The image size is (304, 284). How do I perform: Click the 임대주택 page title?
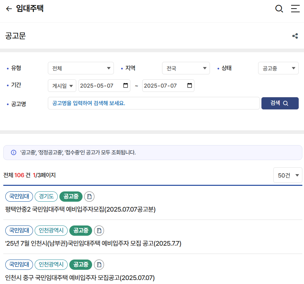(30, 9)
